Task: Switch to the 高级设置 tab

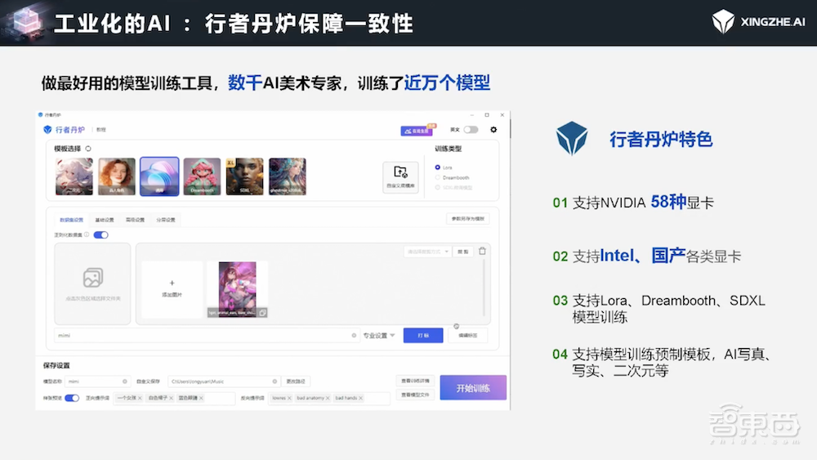Action: point(135,220)
